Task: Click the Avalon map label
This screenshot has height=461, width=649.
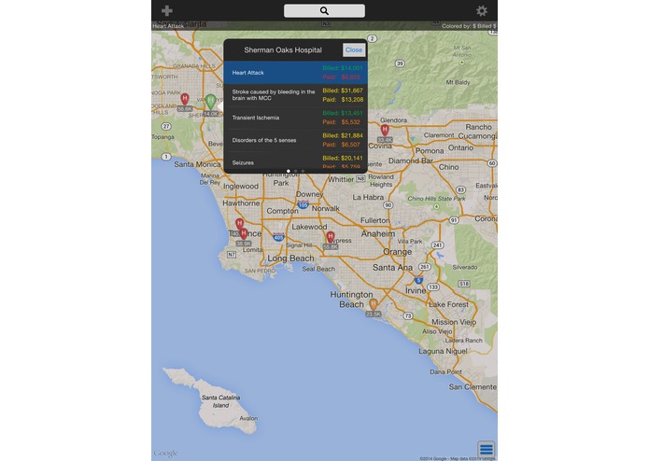Action: tap(248, 418)
